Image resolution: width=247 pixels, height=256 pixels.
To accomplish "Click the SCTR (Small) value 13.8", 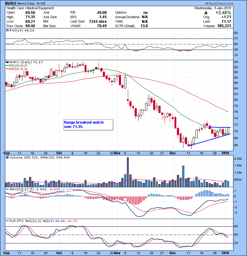I will point(144,26).
